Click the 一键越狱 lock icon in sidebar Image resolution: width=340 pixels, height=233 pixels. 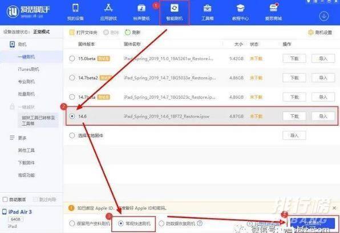point(12,107)
